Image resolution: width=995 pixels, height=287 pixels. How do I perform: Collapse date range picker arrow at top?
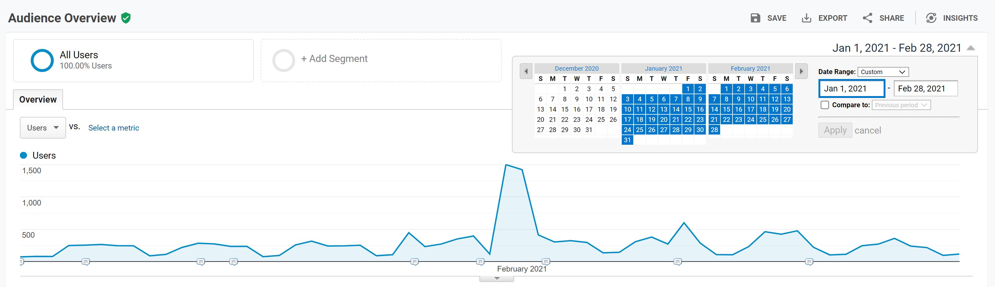point(971,48)
